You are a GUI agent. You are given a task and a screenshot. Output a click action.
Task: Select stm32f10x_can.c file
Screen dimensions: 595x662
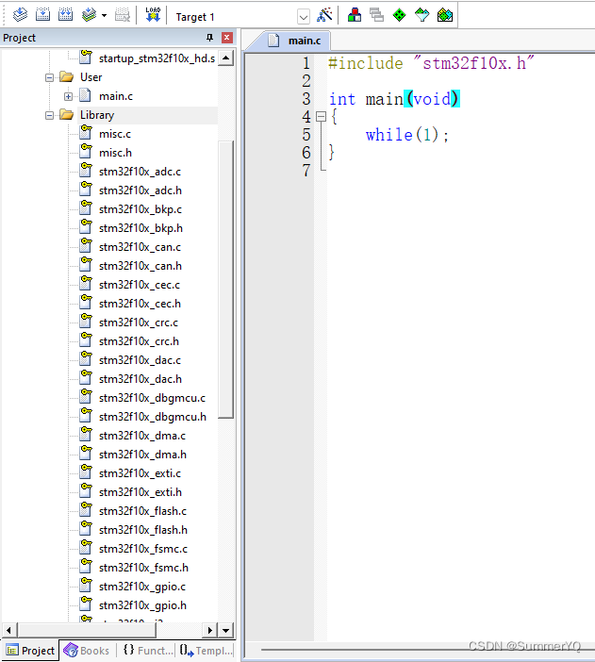coord(140,247)
